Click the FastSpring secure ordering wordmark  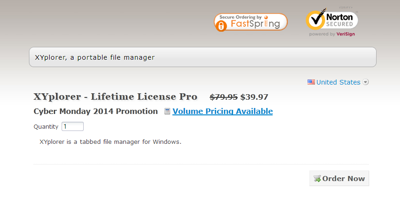tap(255, 23)
